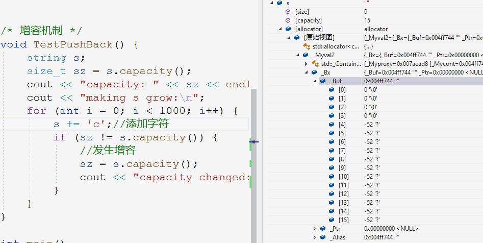Expand the _Alias node
Image resolution: width=483 pixels, height=243 pixels.
click(315, 237)
